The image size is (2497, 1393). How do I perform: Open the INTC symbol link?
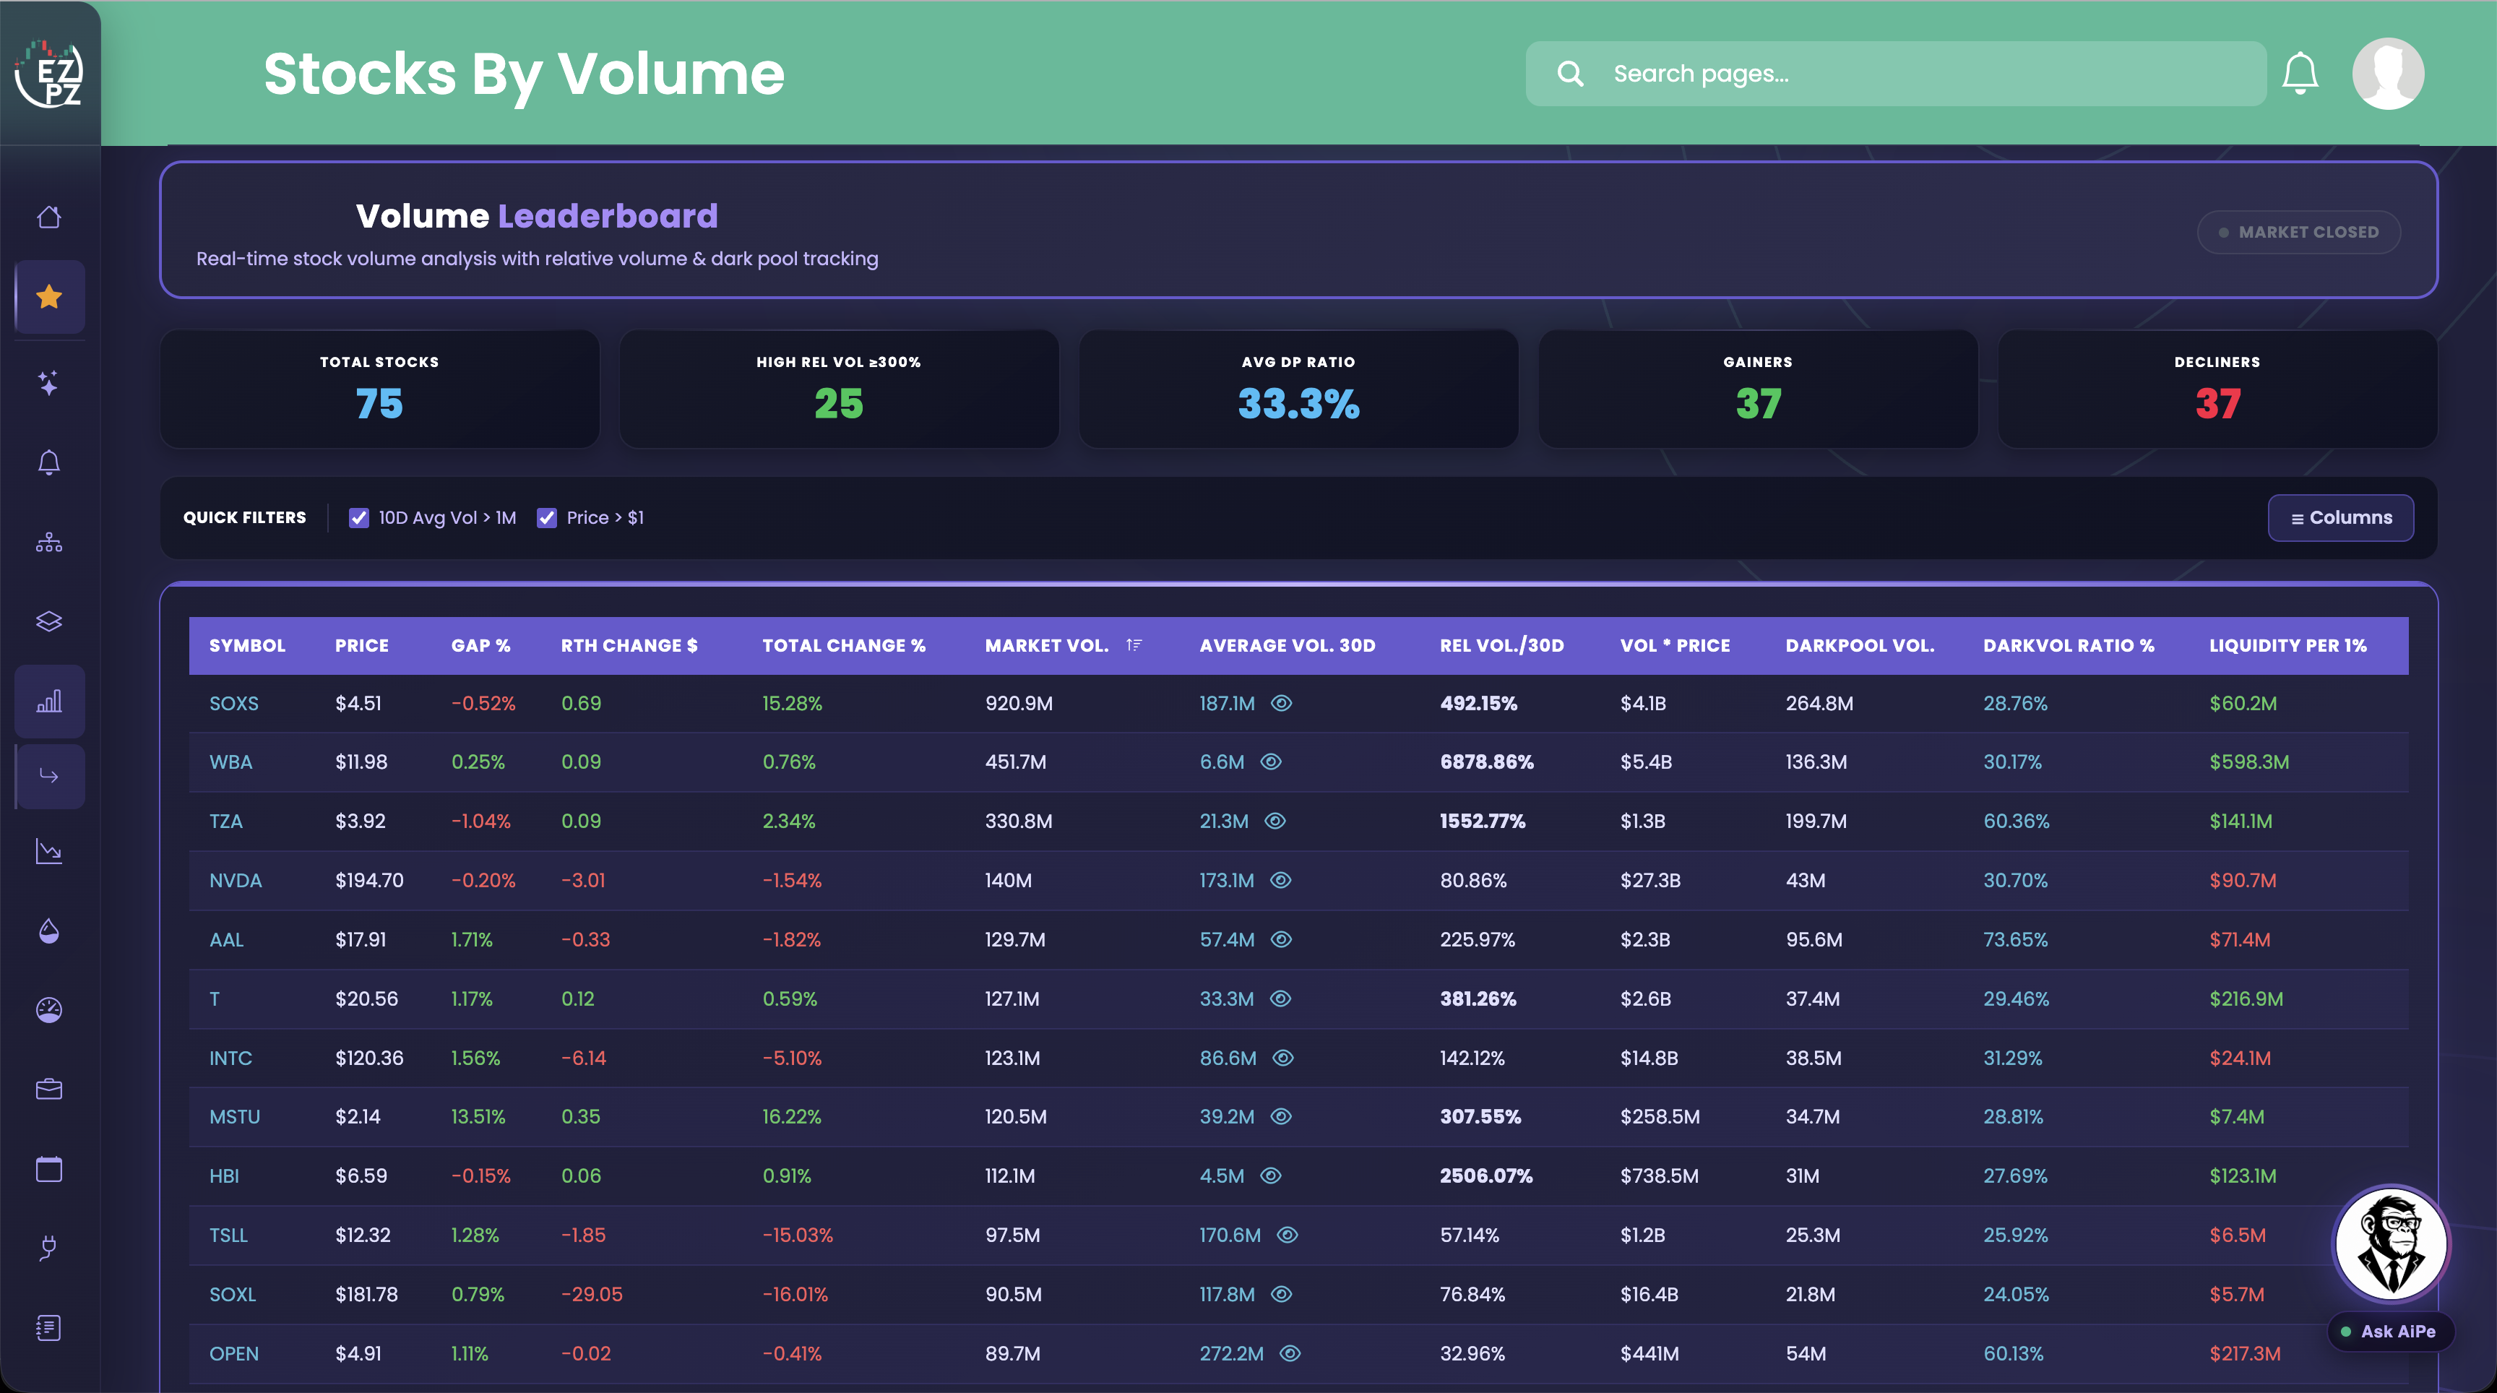pyautogui.click(x=230, y=1058)
